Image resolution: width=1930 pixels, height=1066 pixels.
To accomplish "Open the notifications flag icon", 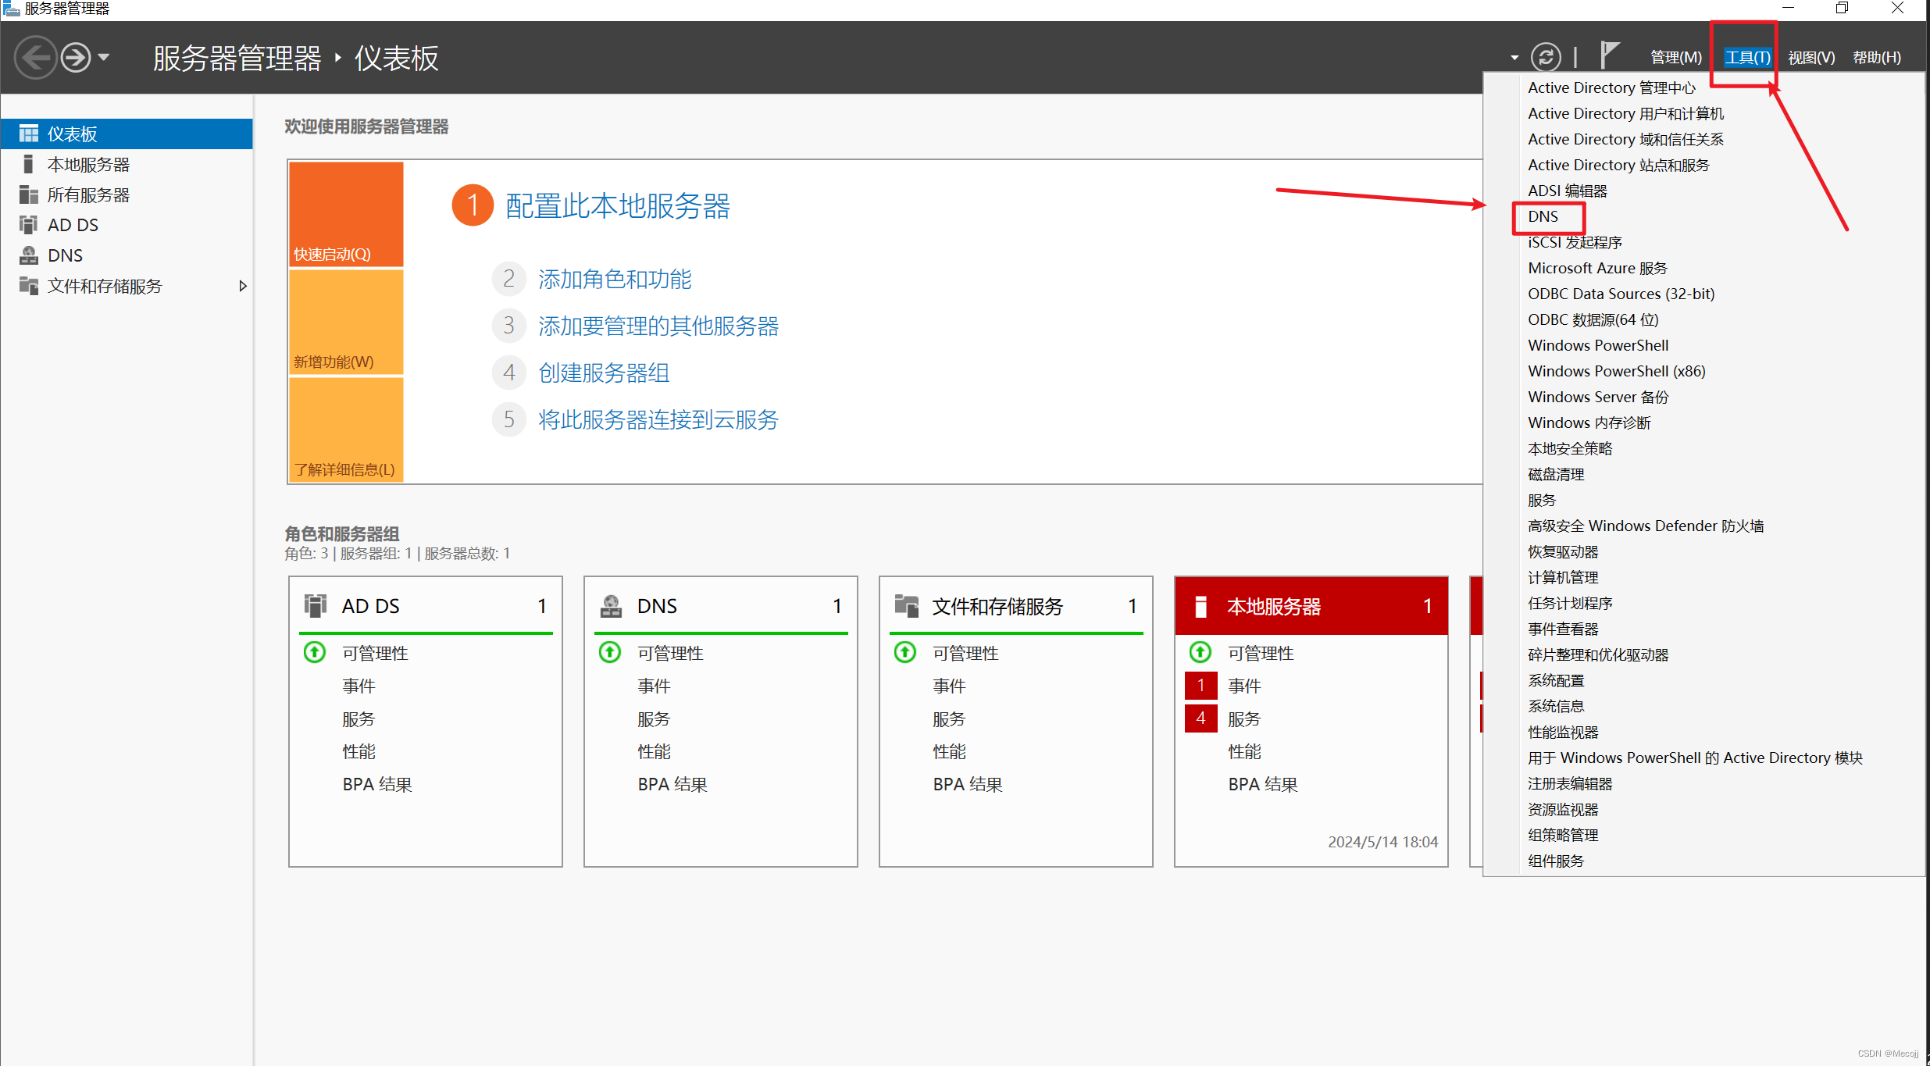I will pyautogui.click(x=1608, y=55).
